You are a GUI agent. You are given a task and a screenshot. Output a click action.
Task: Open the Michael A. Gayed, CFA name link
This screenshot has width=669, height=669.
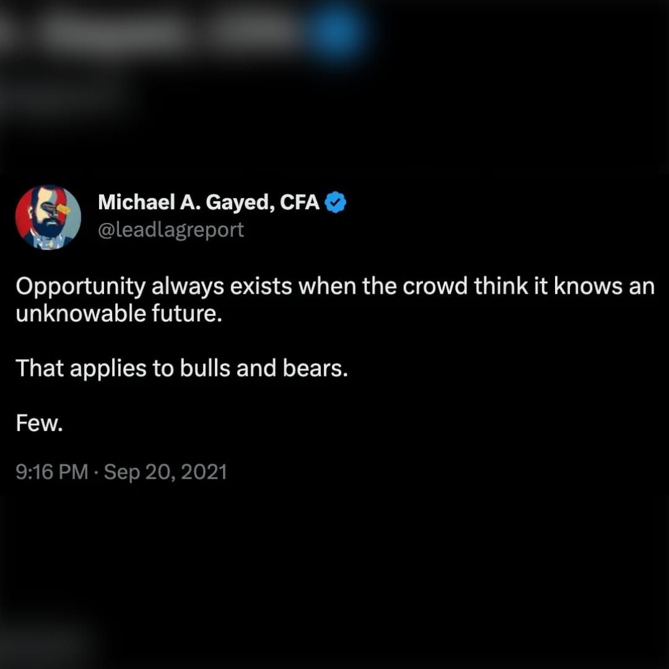coord(209,202)
